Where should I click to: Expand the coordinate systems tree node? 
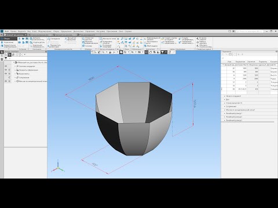click(x=15, y=66)
